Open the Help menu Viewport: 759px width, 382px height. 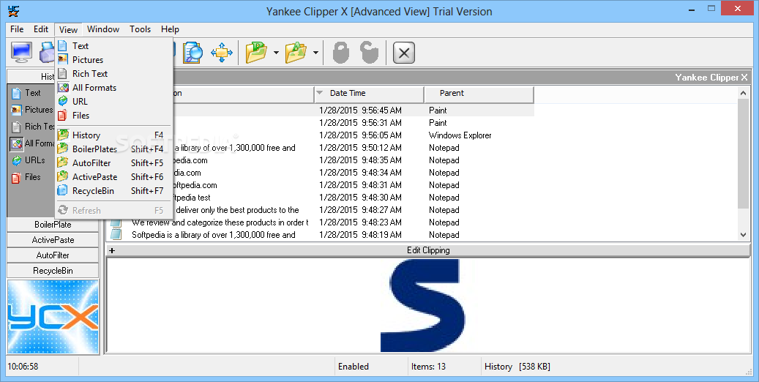170,29
